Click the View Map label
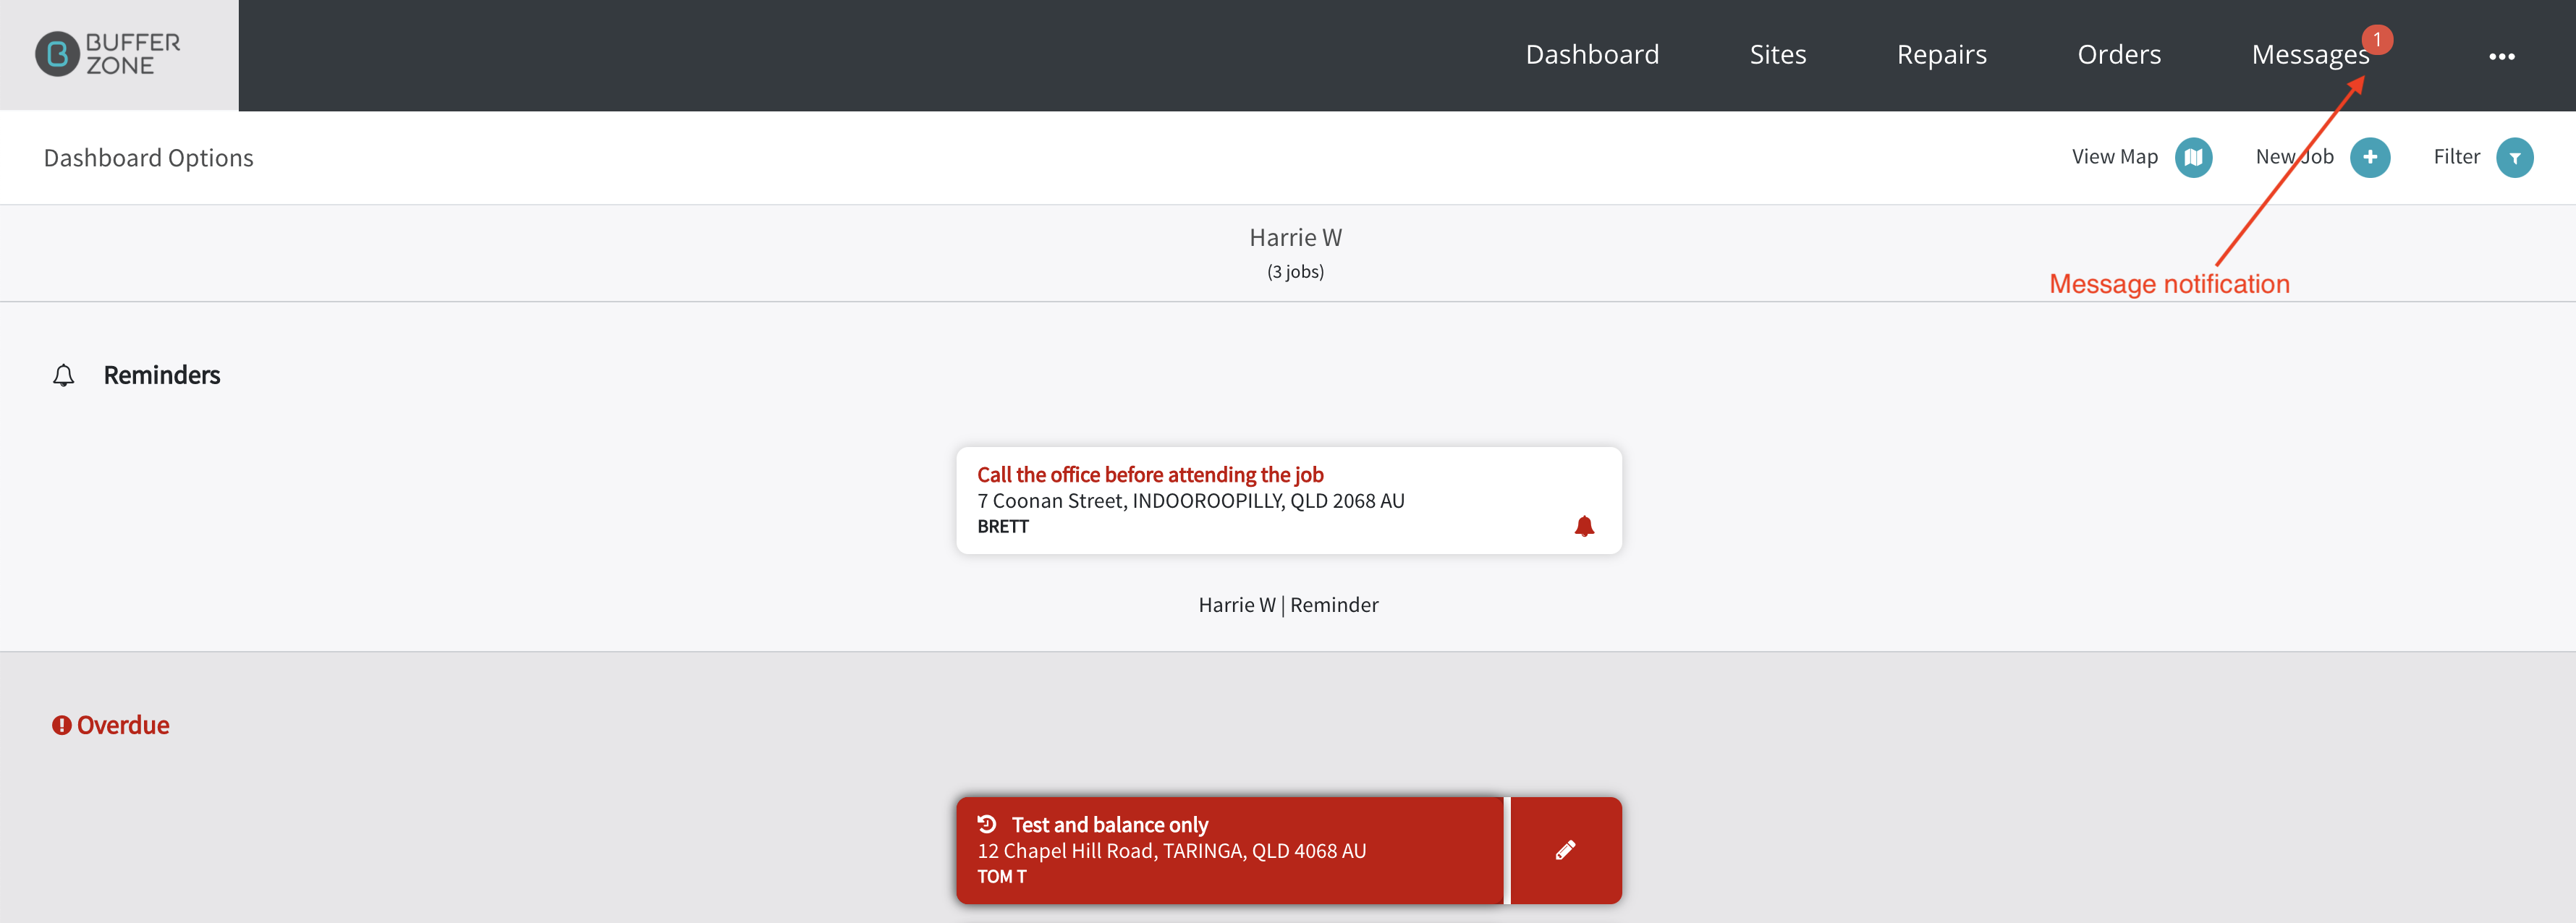Viewport: 2576px width, 923px height. (2114, 157)
